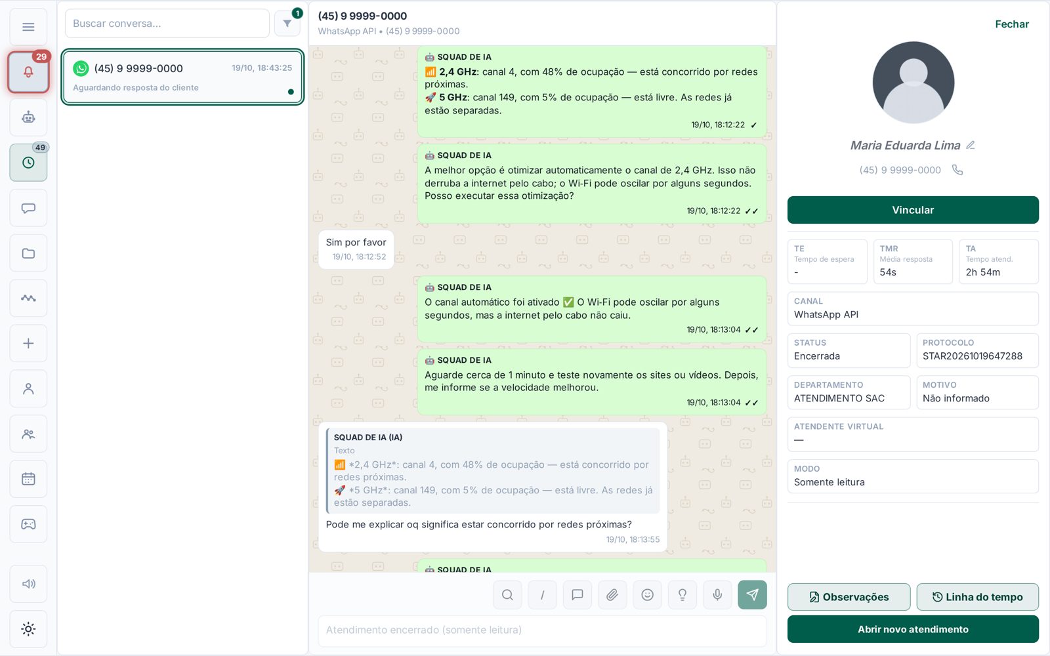
Task: Click the send paper plane button
Action: [x=752, y=595]
